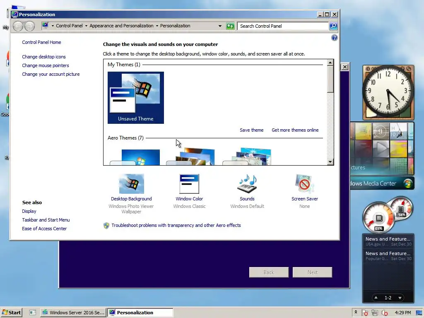
Task: Click the Show Desktop quick launch icon
Action: pos(33,313)
